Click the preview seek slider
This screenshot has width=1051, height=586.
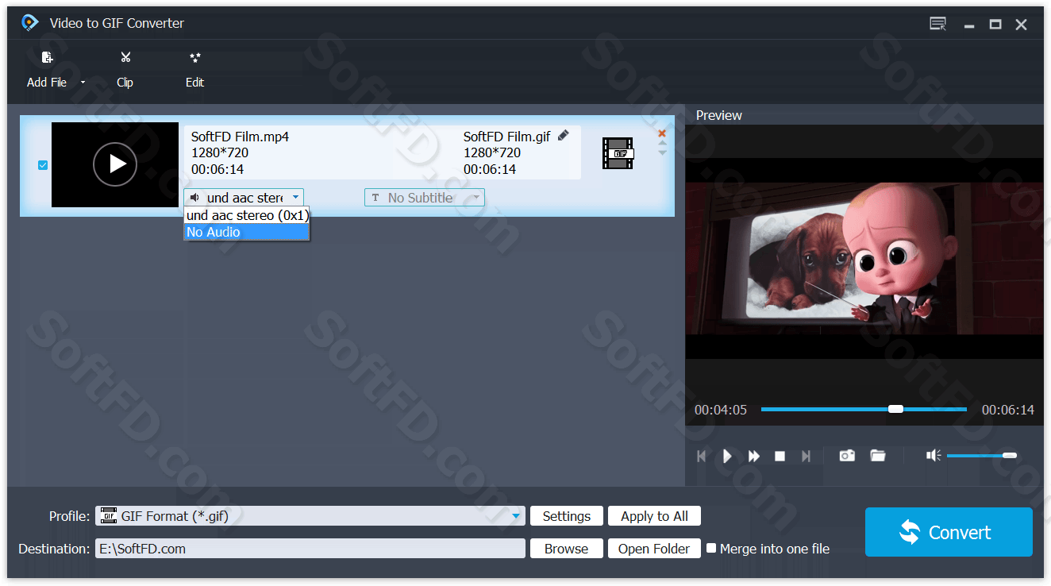click(864, 409)
